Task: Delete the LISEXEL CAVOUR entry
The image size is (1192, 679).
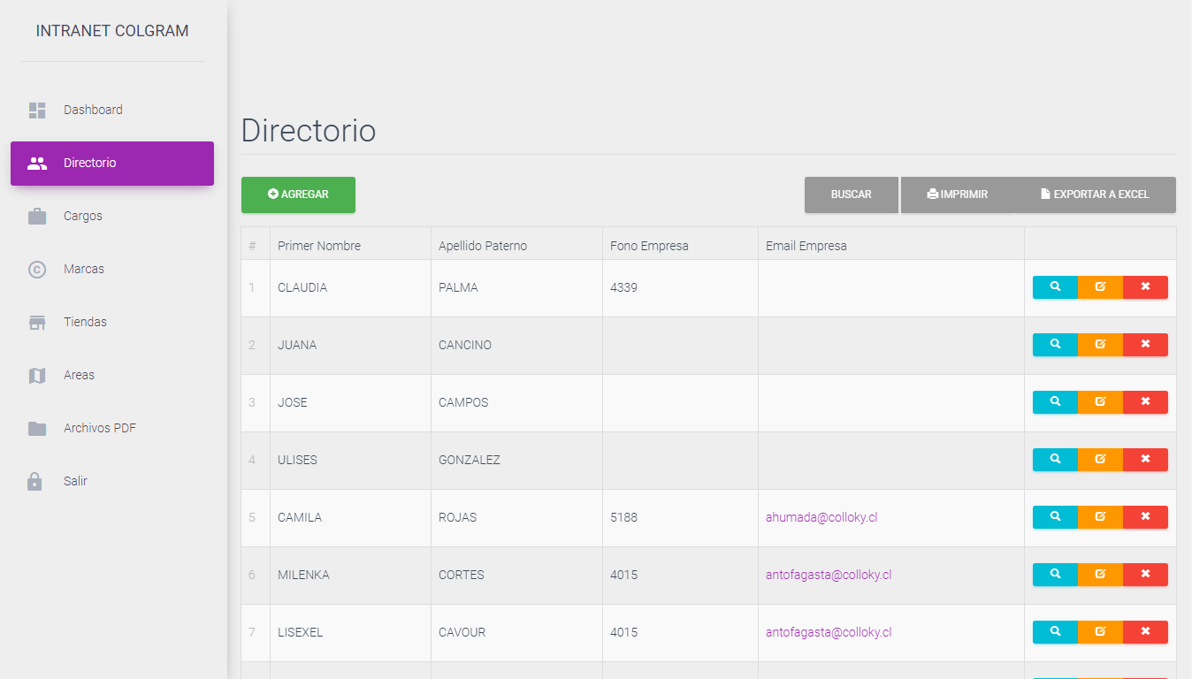Action: pyautogui.click(x=1145, y=632)
